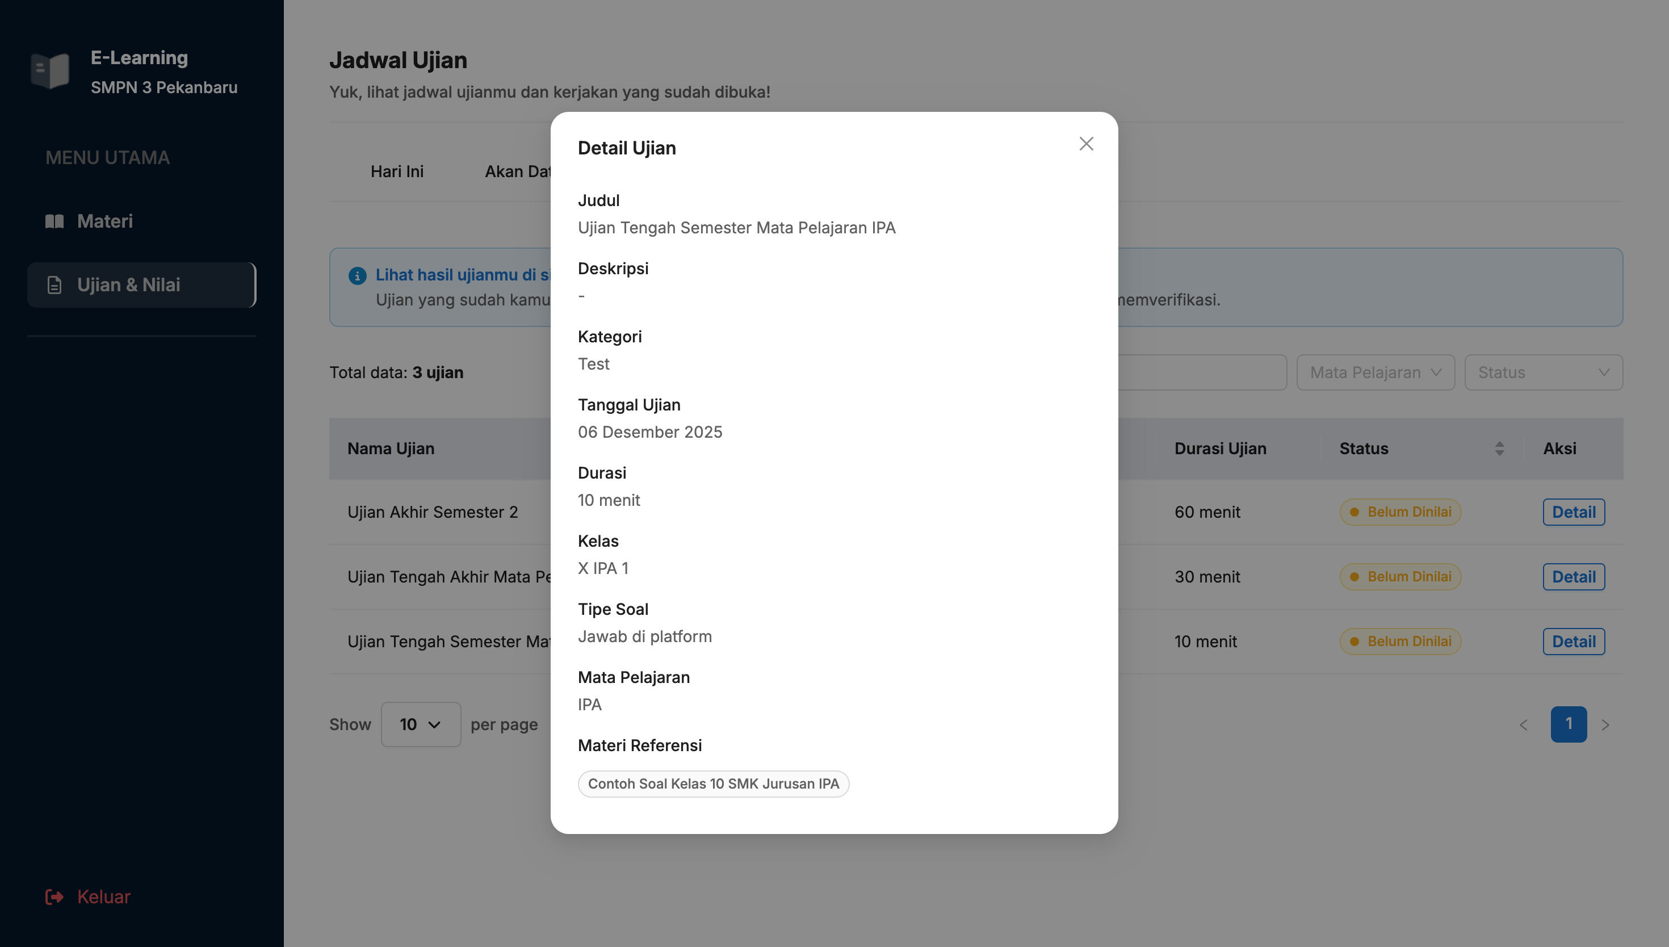The width and height of the screenshot is (1669, 947).
Task: Open Detail for Ujian Akhir Semester 2
Action: click(1574, 512)
